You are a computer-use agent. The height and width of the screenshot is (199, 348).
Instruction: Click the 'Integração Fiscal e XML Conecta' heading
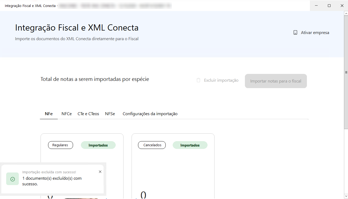(77, 28)
